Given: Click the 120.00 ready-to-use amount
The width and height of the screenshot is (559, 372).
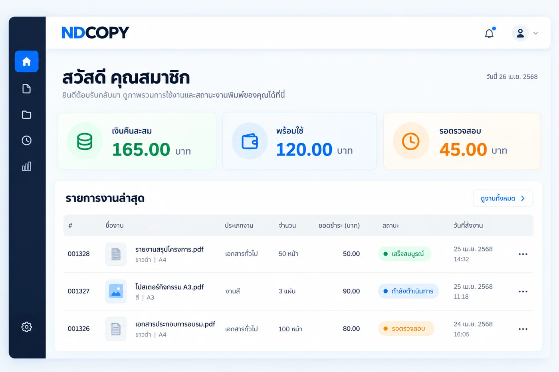Looking at the screenshot, I should 304,150.
